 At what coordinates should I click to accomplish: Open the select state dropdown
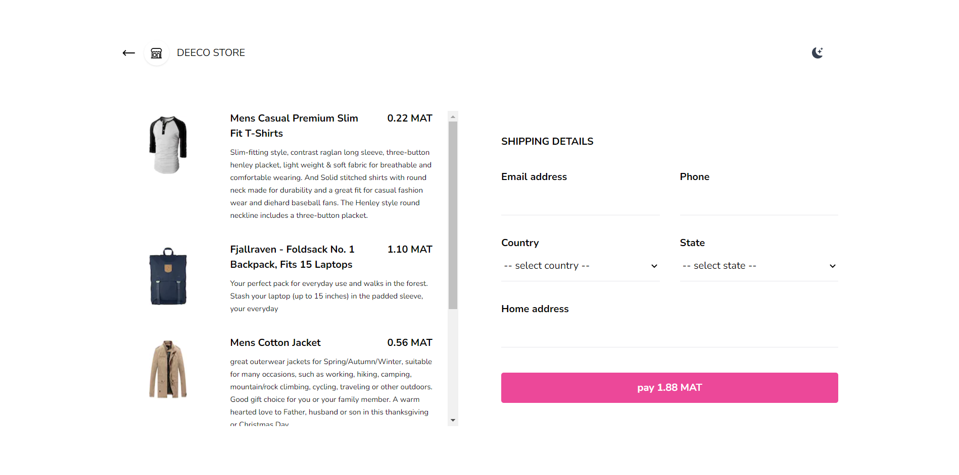point(758,266)
